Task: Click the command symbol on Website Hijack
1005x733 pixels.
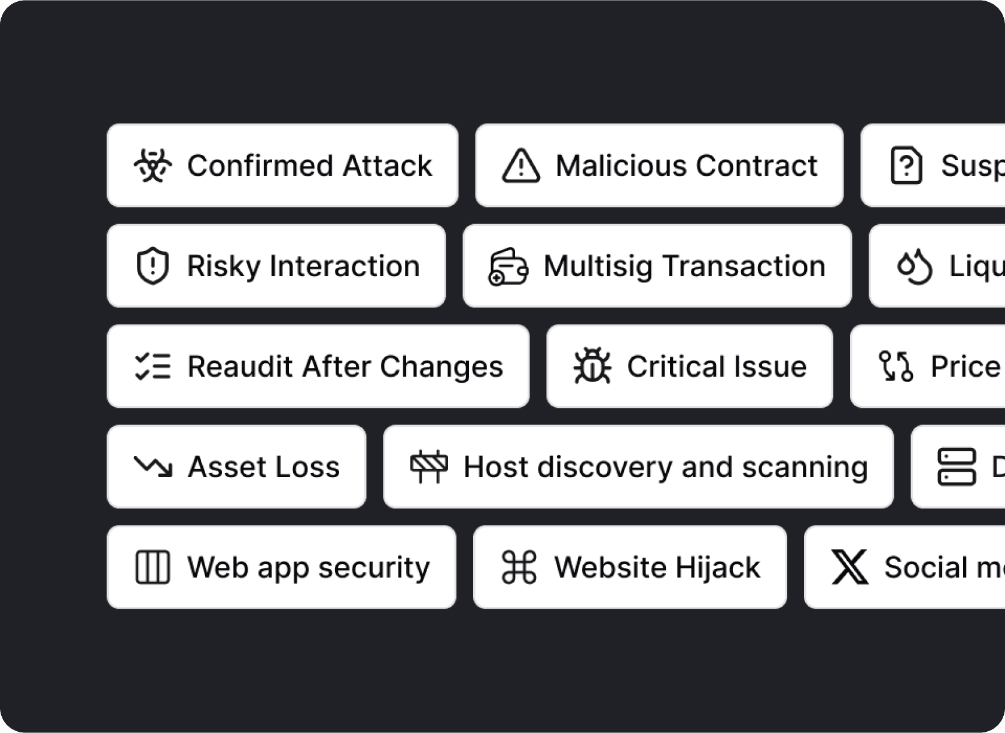Action: 519,567
